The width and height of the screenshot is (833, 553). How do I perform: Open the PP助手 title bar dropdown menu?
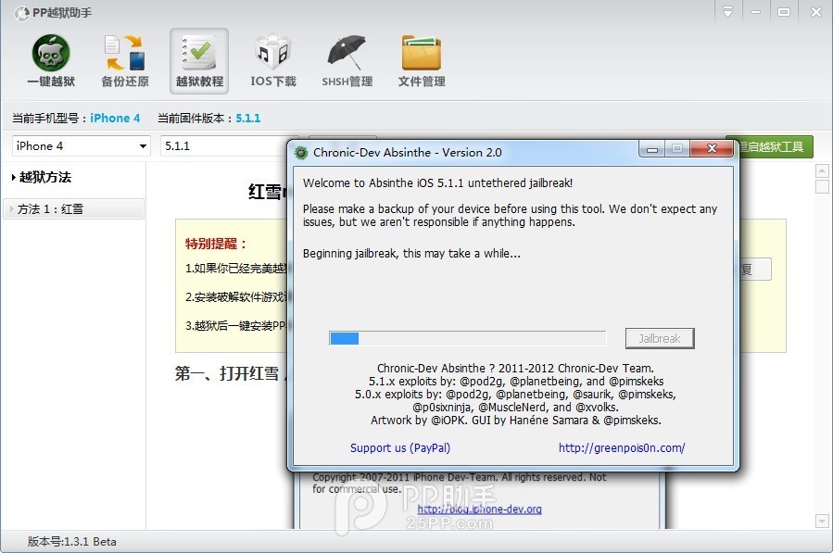[727, 12]
